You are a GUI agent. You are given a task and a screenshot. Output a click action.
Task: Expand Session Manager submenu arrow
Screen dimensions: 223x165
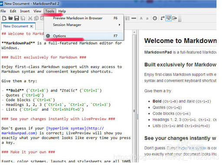pos(119,25)
